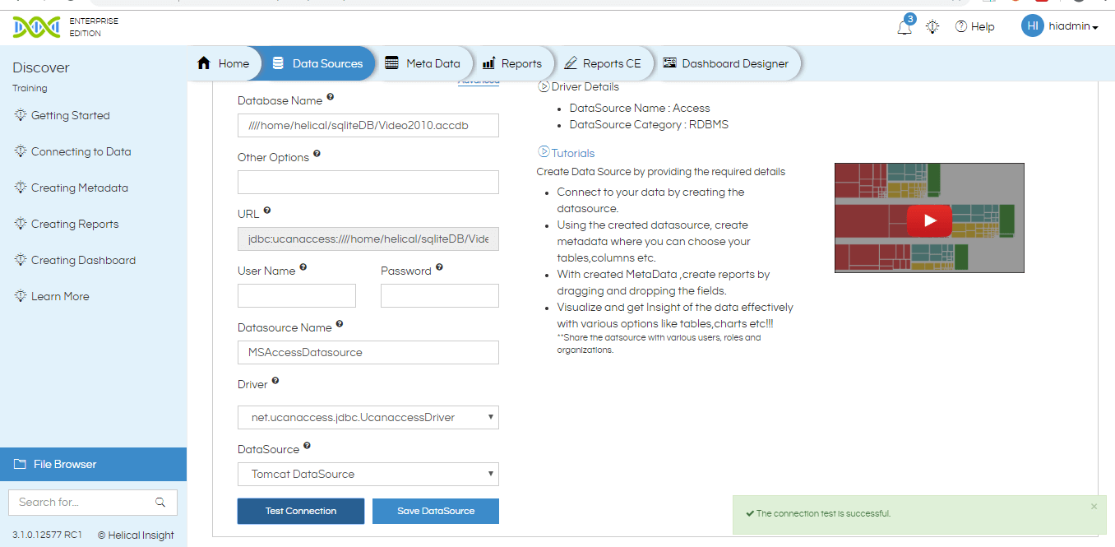1115x547 pixels.
Task: Open the Creating Metadata link
Action: [80, 188]
